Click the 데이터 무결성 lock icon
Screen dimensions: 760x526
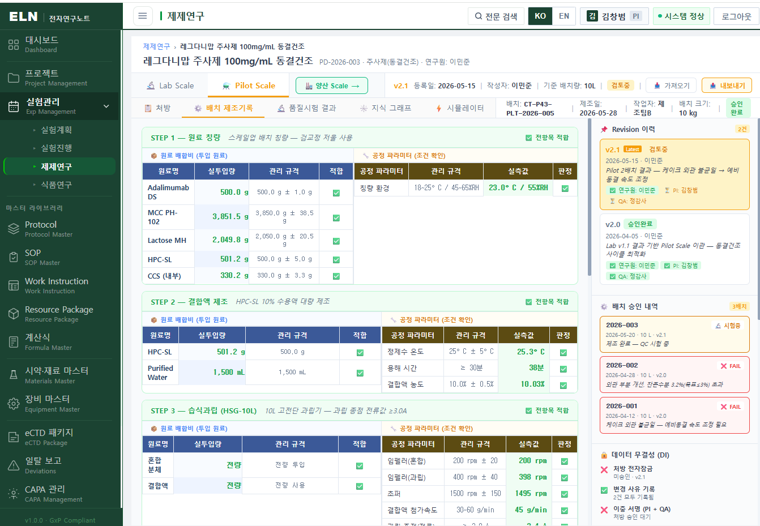click(x=604, y=455)
